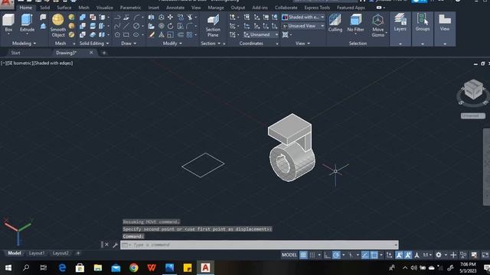Open workspace switching gear icon
The image size is (490, 275).
pyautogui.click(x=439, y=255)
